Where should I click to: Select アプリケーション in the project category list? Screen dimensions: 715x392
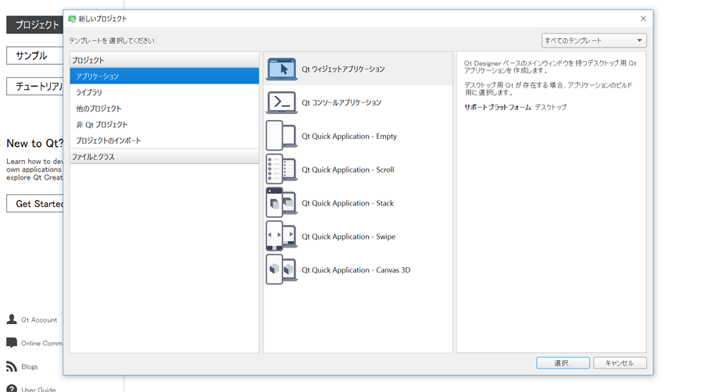(164, 76)
